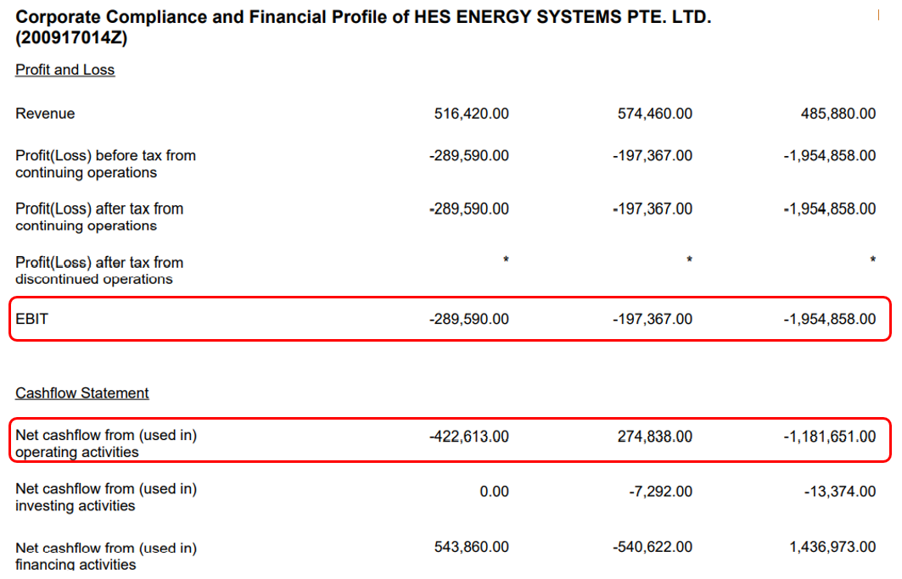This screenshot has width=902, height=579.
Task: Click the operating cashflow value -422,613.00
Action: pos(469,437)
